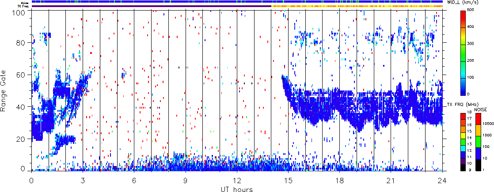Click the black swatch of the NOISE colorbar

(x=478, y=166)
